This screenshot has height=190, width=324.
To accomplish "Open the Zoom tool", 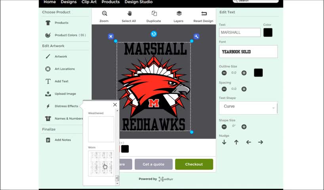I will [104, 17].
